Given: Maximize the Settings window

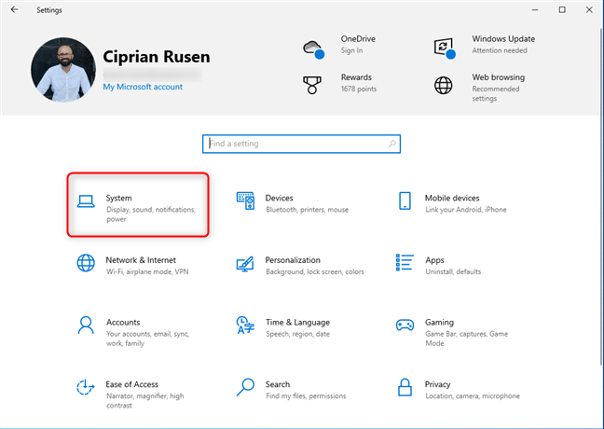Looking at the screenshot, I should pyautogui.click(x=562, y=9).
